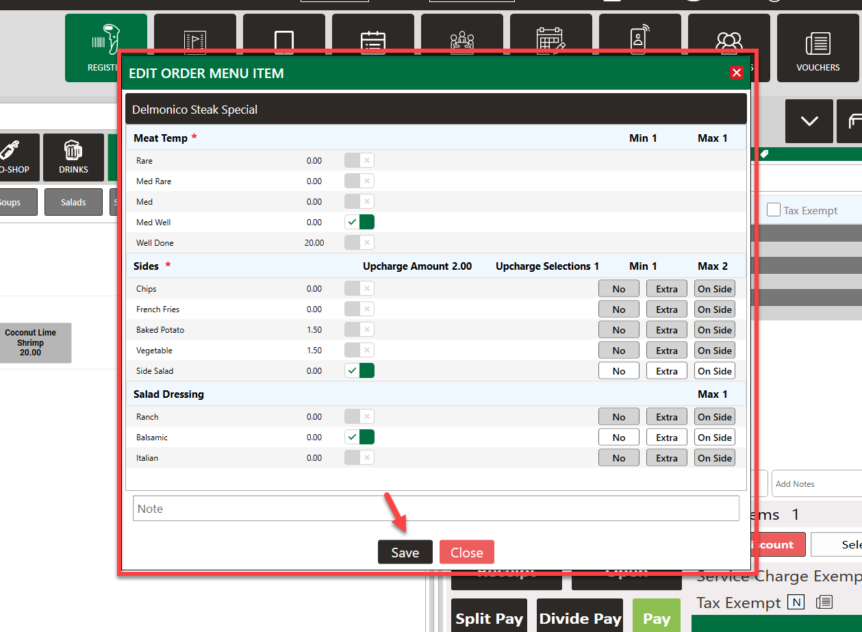Toggle the Rare meat temp switch
862x632 pixels.
pos(359,161)
